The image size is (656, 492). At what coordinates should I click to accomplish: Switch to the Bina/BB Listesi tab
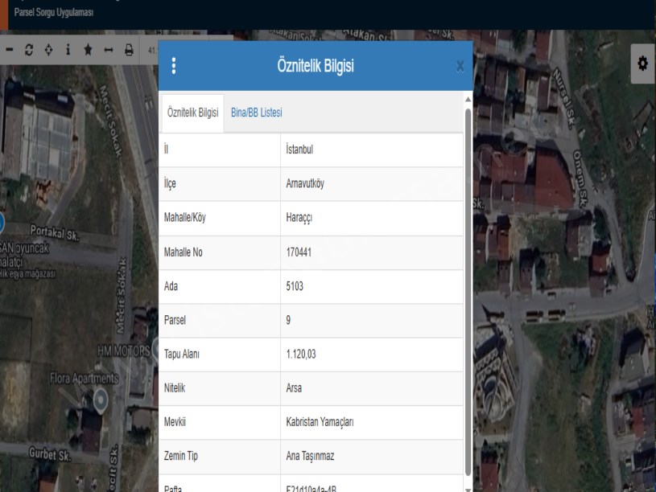256,113
